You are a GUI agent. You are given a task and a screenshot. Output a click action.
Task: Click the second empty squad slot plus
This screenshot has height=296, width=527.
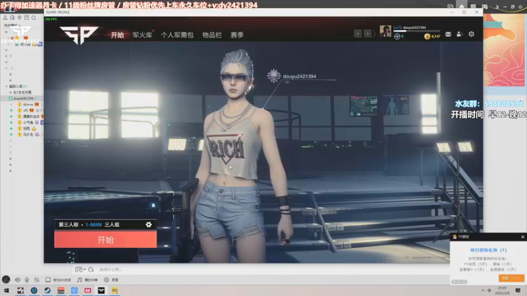(368, 34)
